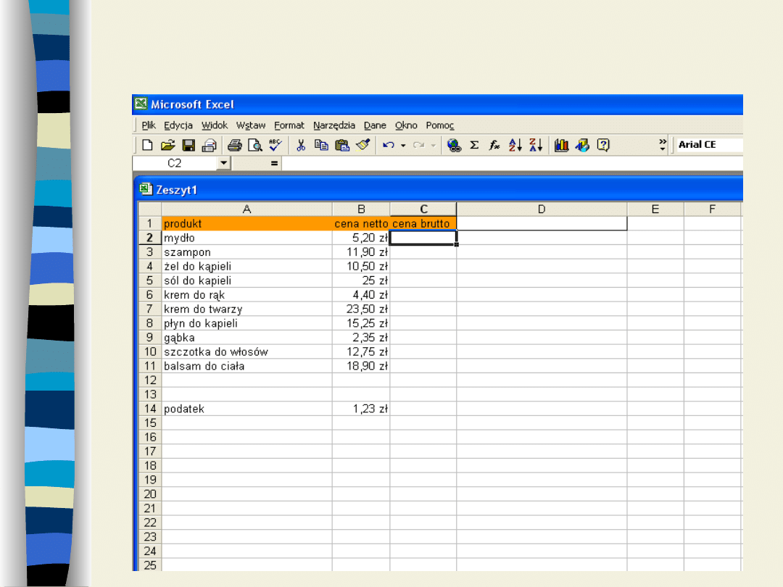The width and height of the screenshot is (783, 587).
Task: Open the Narzędzia menu
Action: [x=334, y=125]
